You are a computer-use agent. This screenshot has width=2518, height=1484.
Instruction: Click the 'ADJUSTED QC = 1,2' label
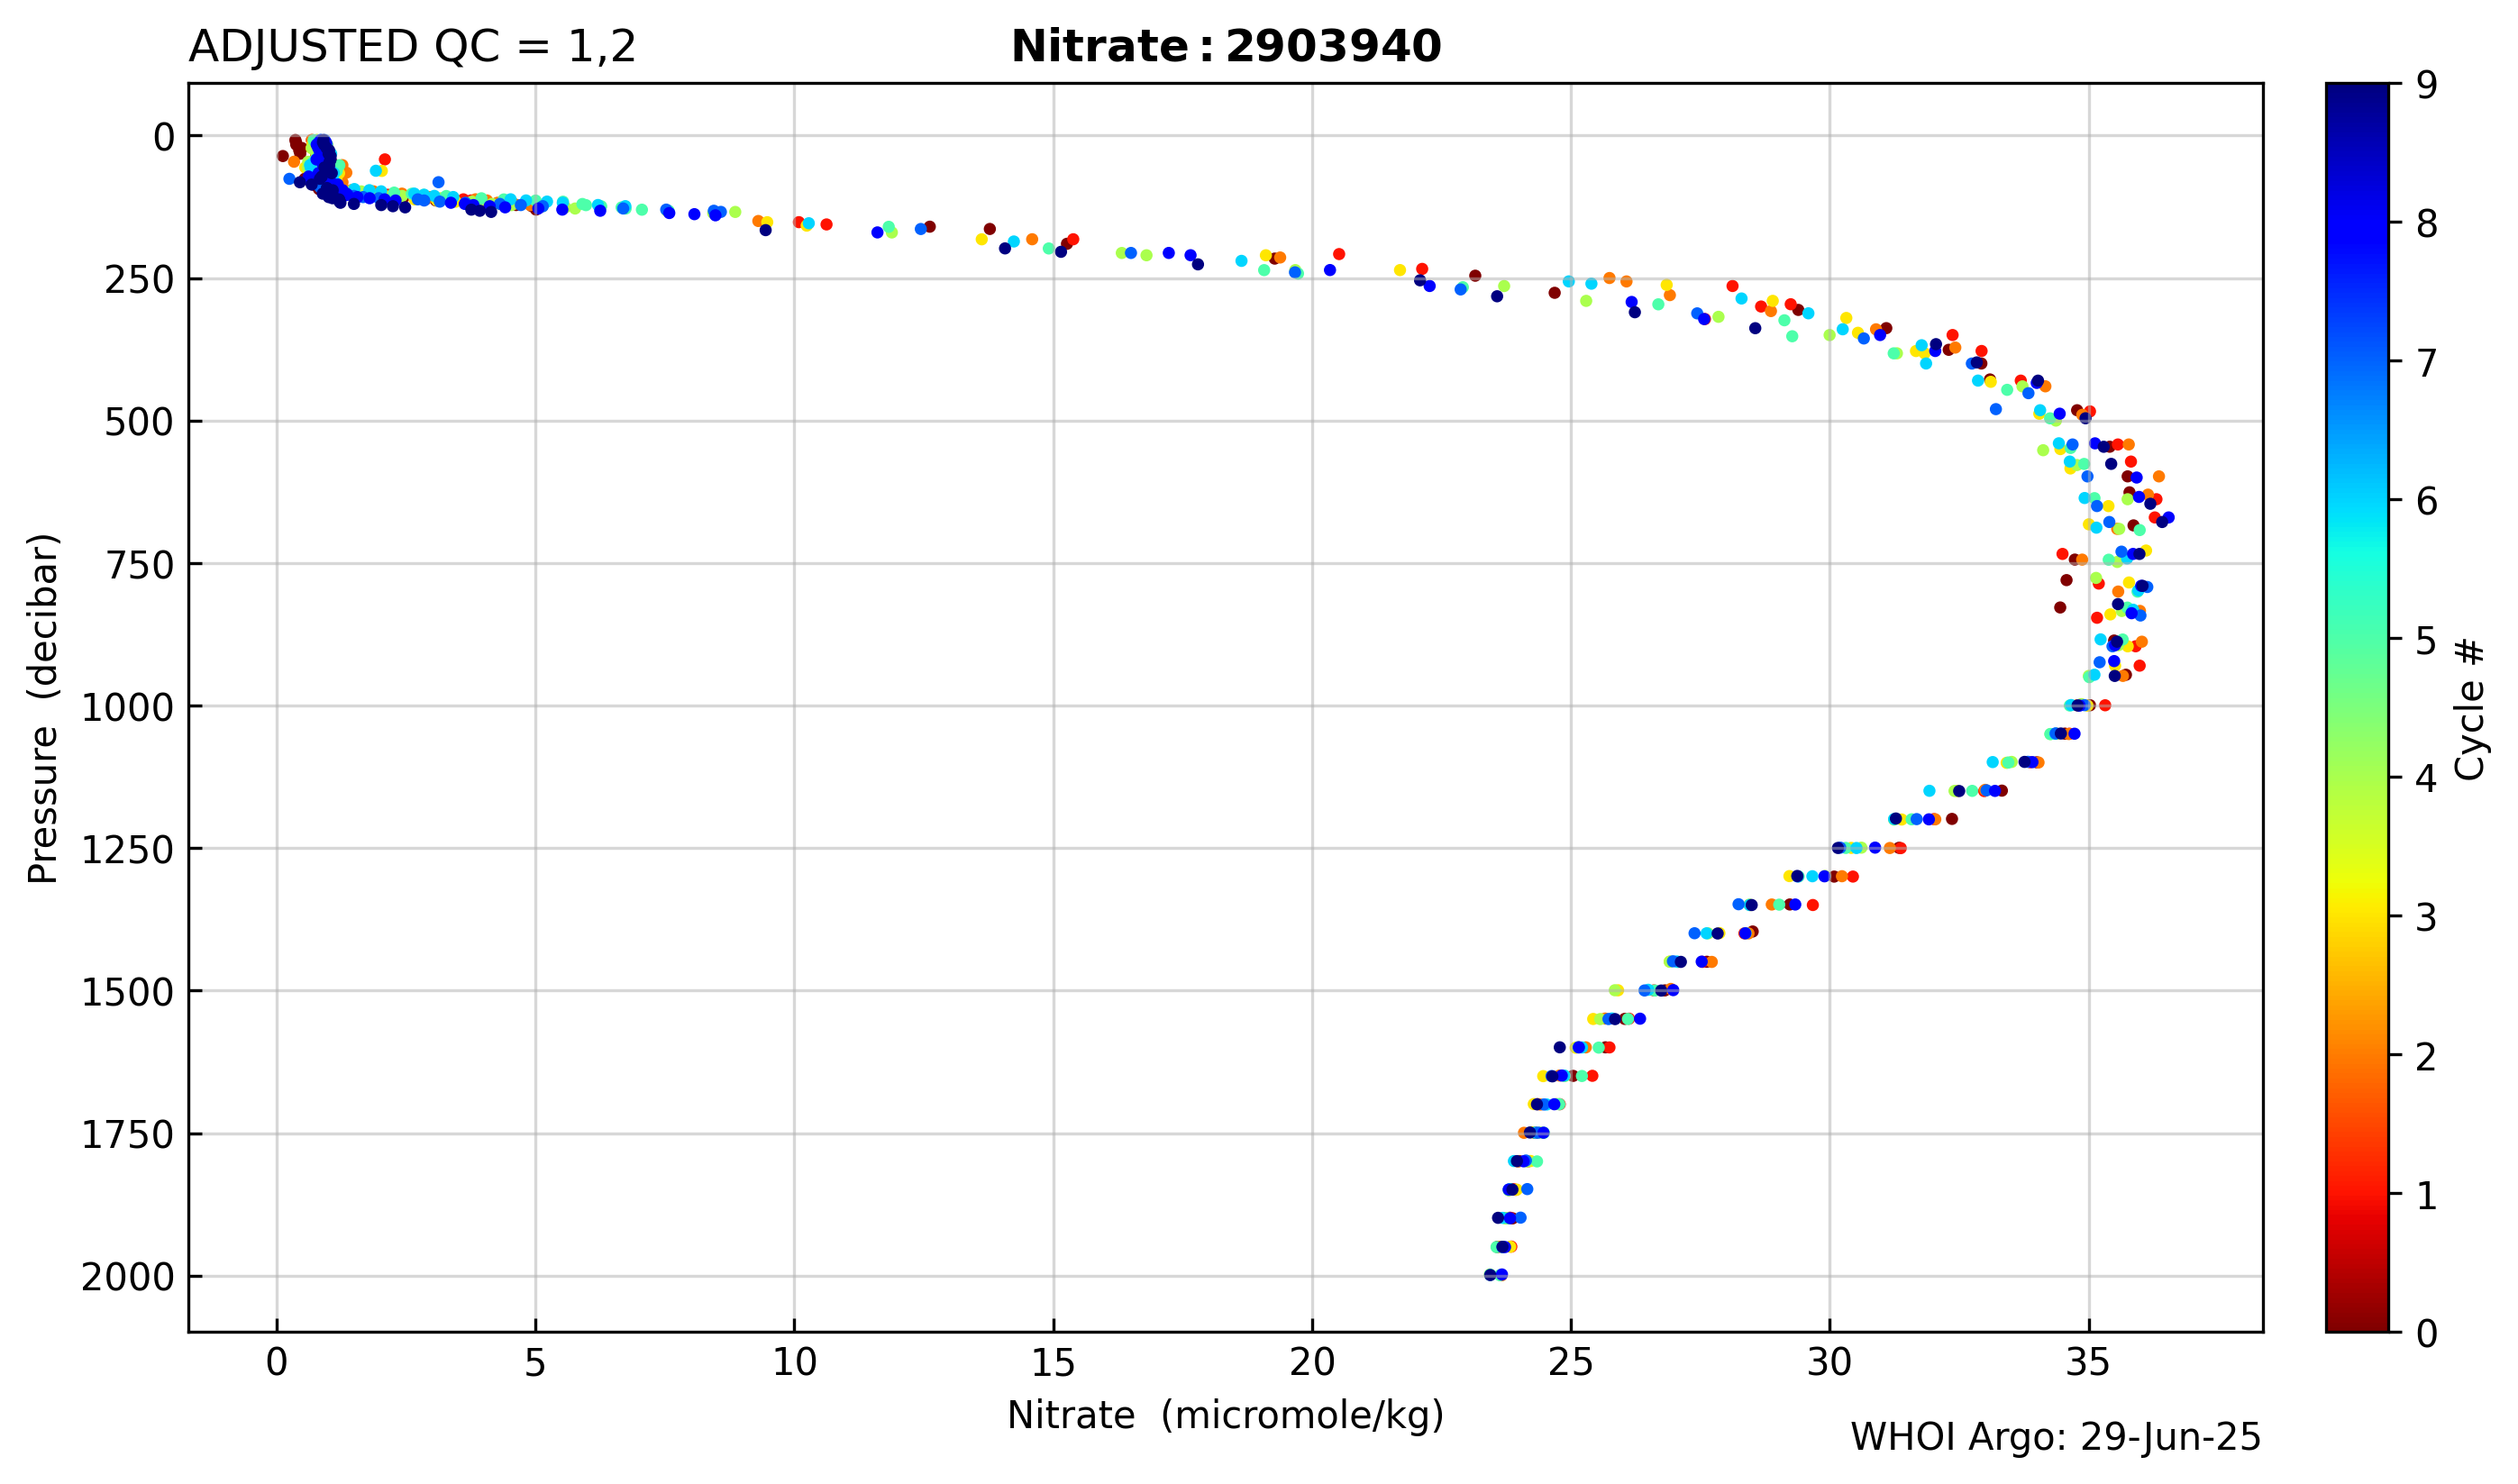click(412, 47)
